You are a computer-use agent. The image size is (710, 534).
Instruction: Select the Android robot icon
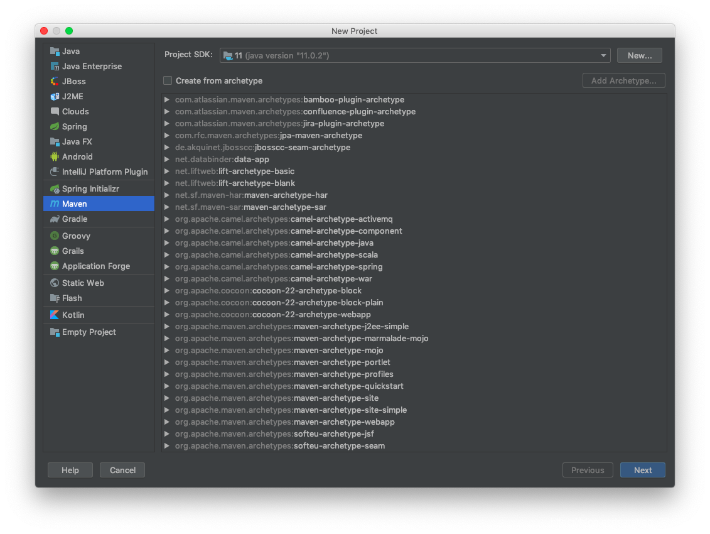click(x=55, y=157)
